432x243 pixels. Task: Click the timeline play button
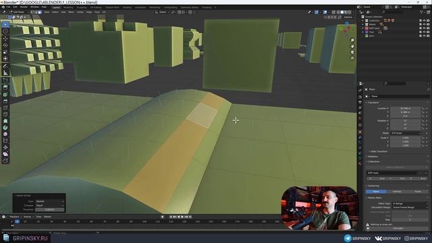[x=182, y=217]
